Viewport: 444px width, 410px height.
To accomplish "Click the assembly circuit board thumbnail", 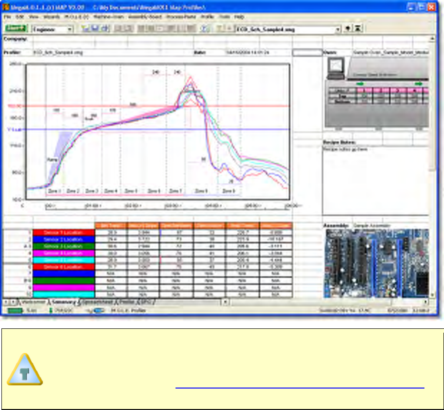I will (x=376, y=263).
